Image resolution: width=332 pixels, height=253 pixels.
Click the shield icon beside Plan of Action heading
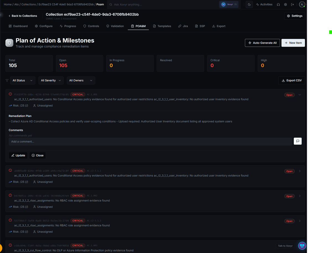(x=9, y=43)
